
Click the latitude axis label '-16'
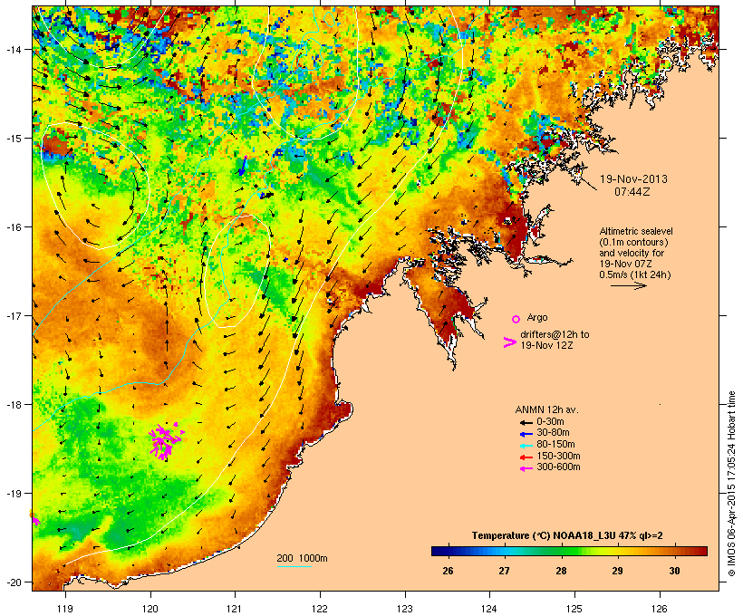coord(13,227)
